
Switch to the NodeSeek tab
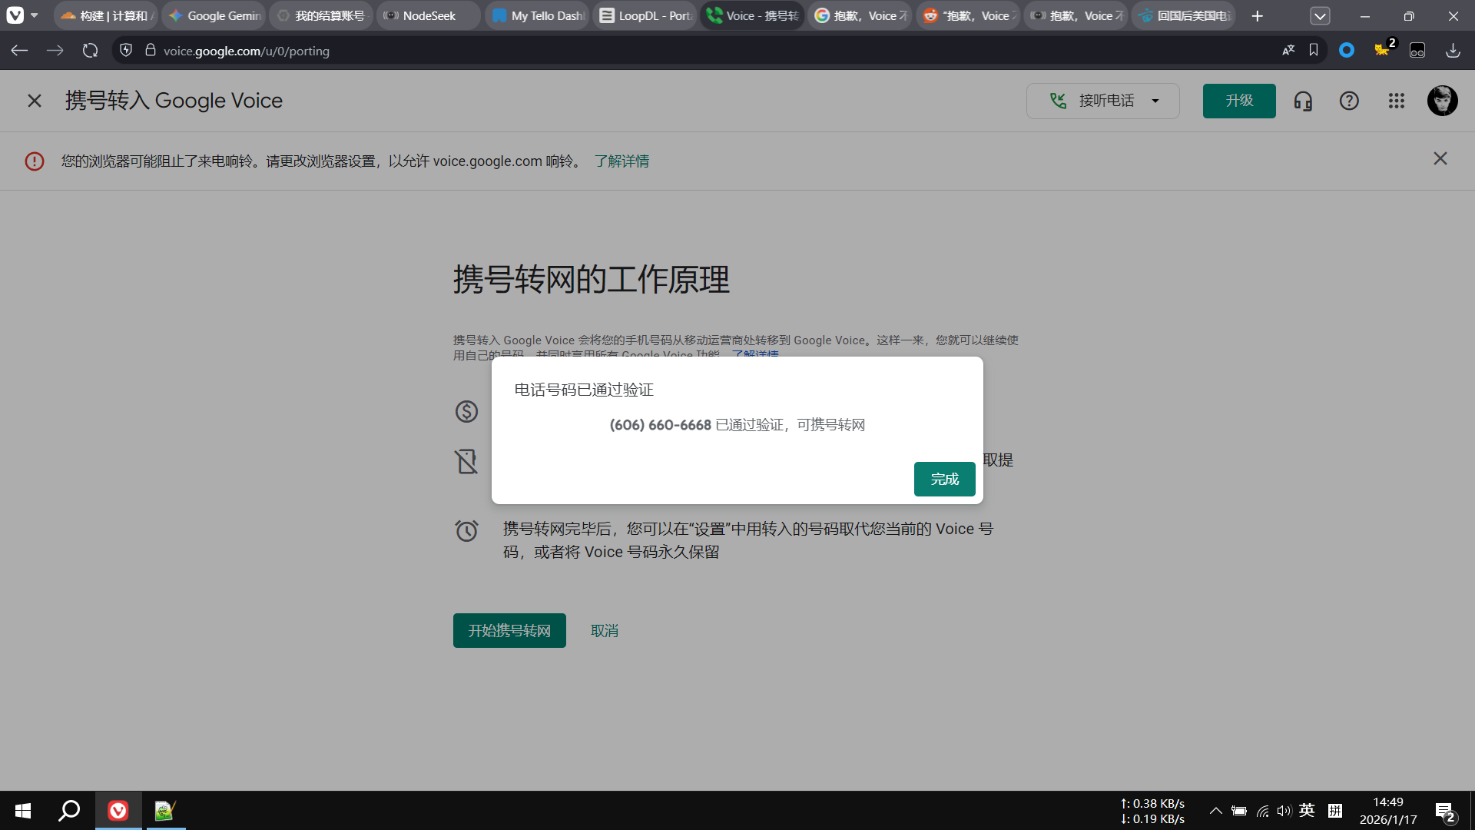428,15
